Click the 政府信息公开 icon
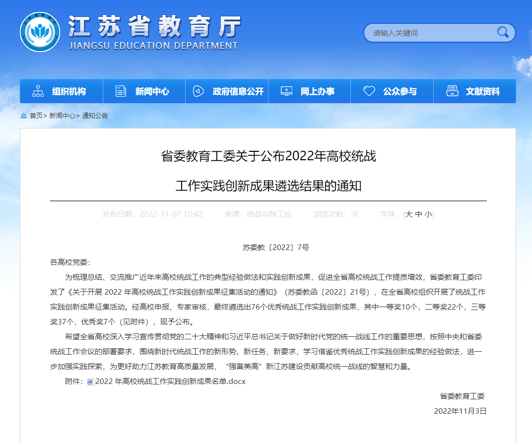Screen dimensions: 532x442 click(x=199, y=91)
